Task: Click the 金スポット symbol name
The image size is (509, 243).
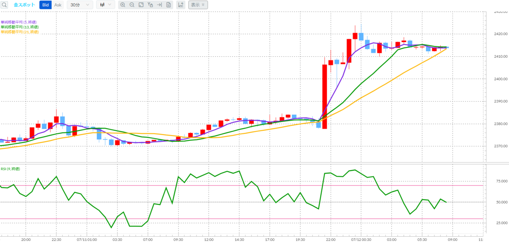Action: click(x=25, y=5)
